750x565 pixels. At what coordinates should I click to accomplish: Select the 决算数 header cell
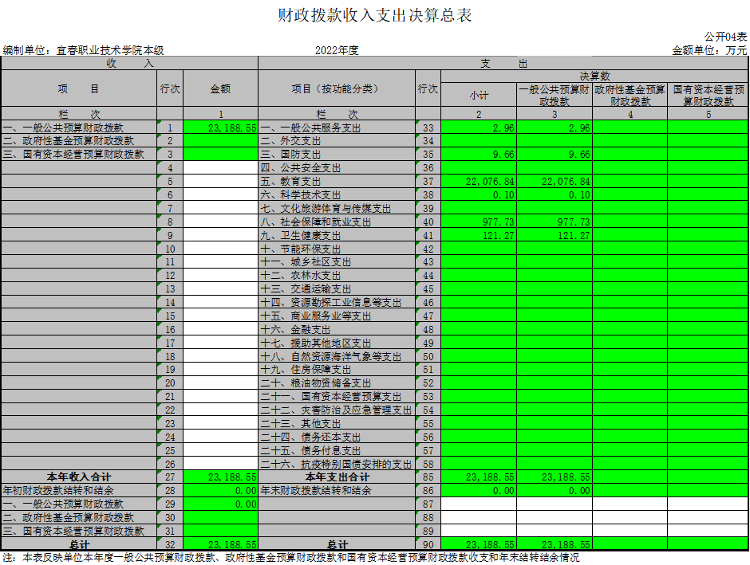(x=594, y=76)
